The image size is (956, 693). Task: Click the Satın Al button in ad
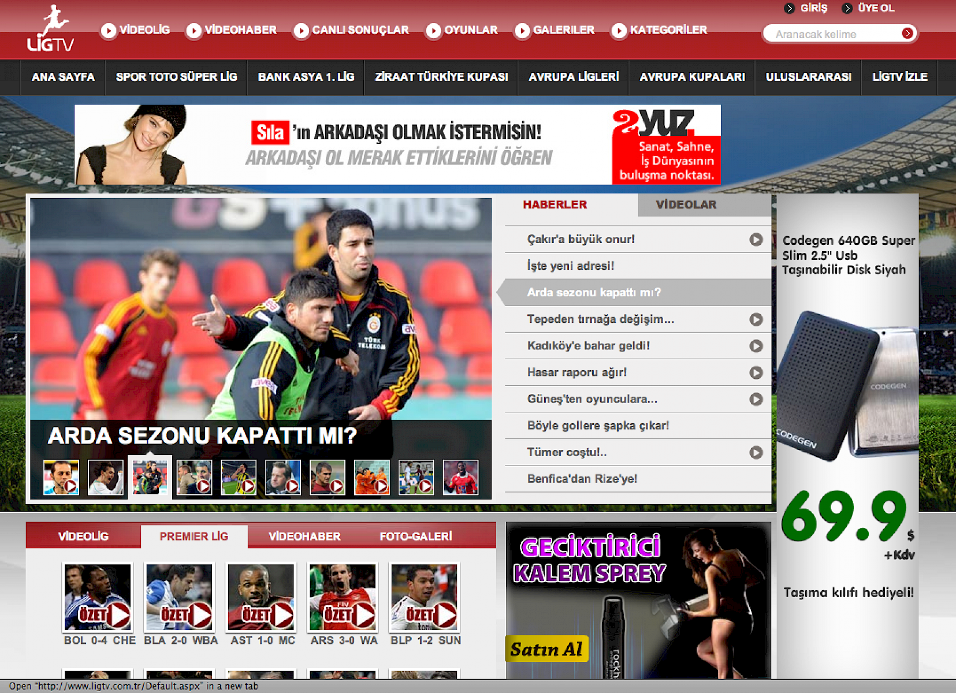coord(546,649)
